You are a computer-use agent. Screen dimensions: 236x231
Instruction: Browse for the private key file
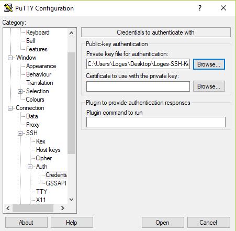click(x=209, y=64)
